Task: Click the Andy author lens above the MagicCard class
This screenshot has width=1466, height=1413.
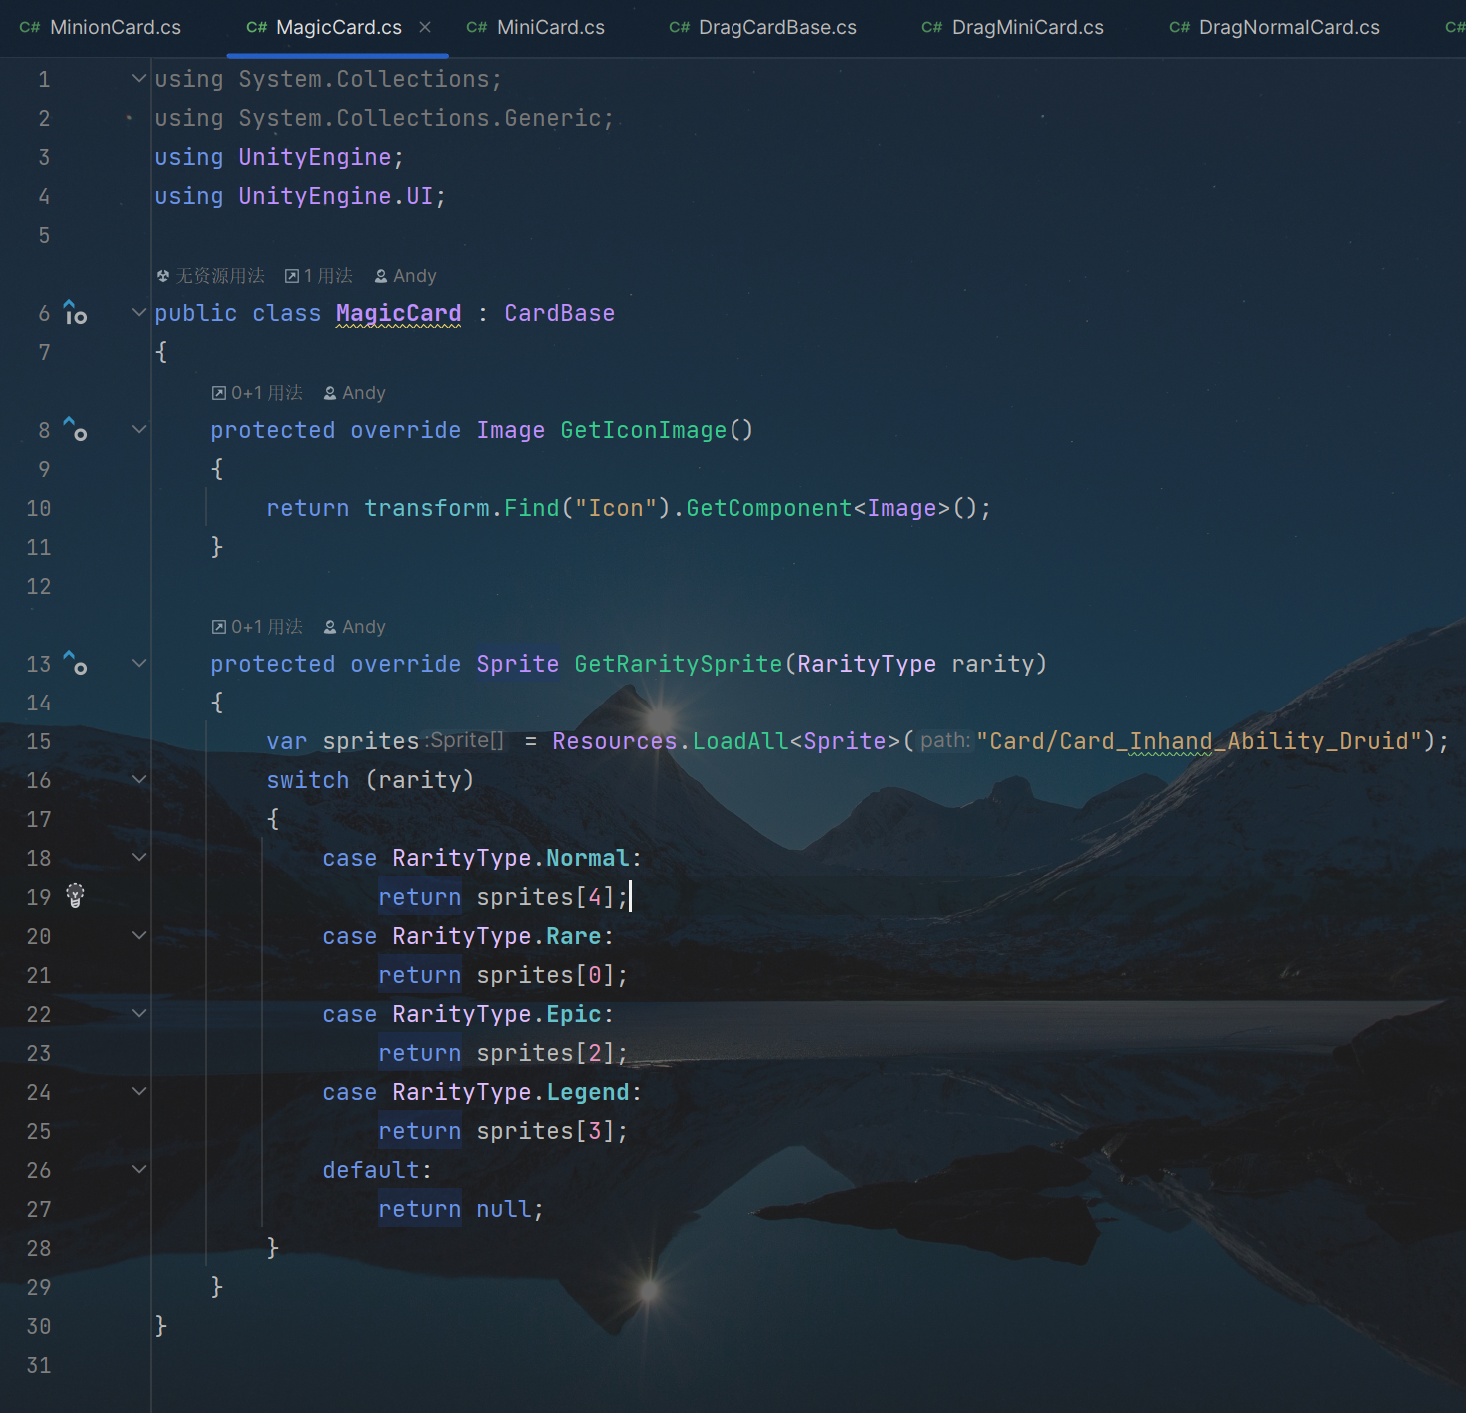Action: point(405,276)
